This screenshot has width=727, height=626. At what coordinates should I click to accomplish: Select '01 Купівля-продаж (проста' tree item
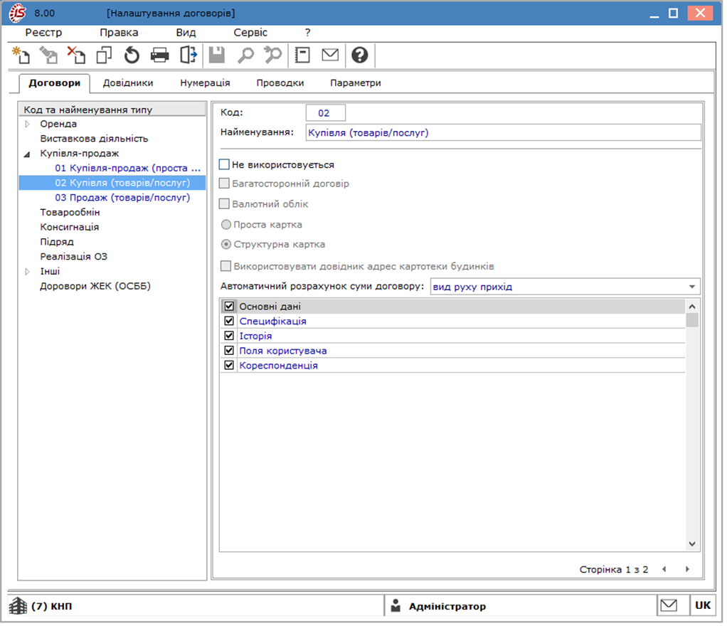[x=127, y=169]
